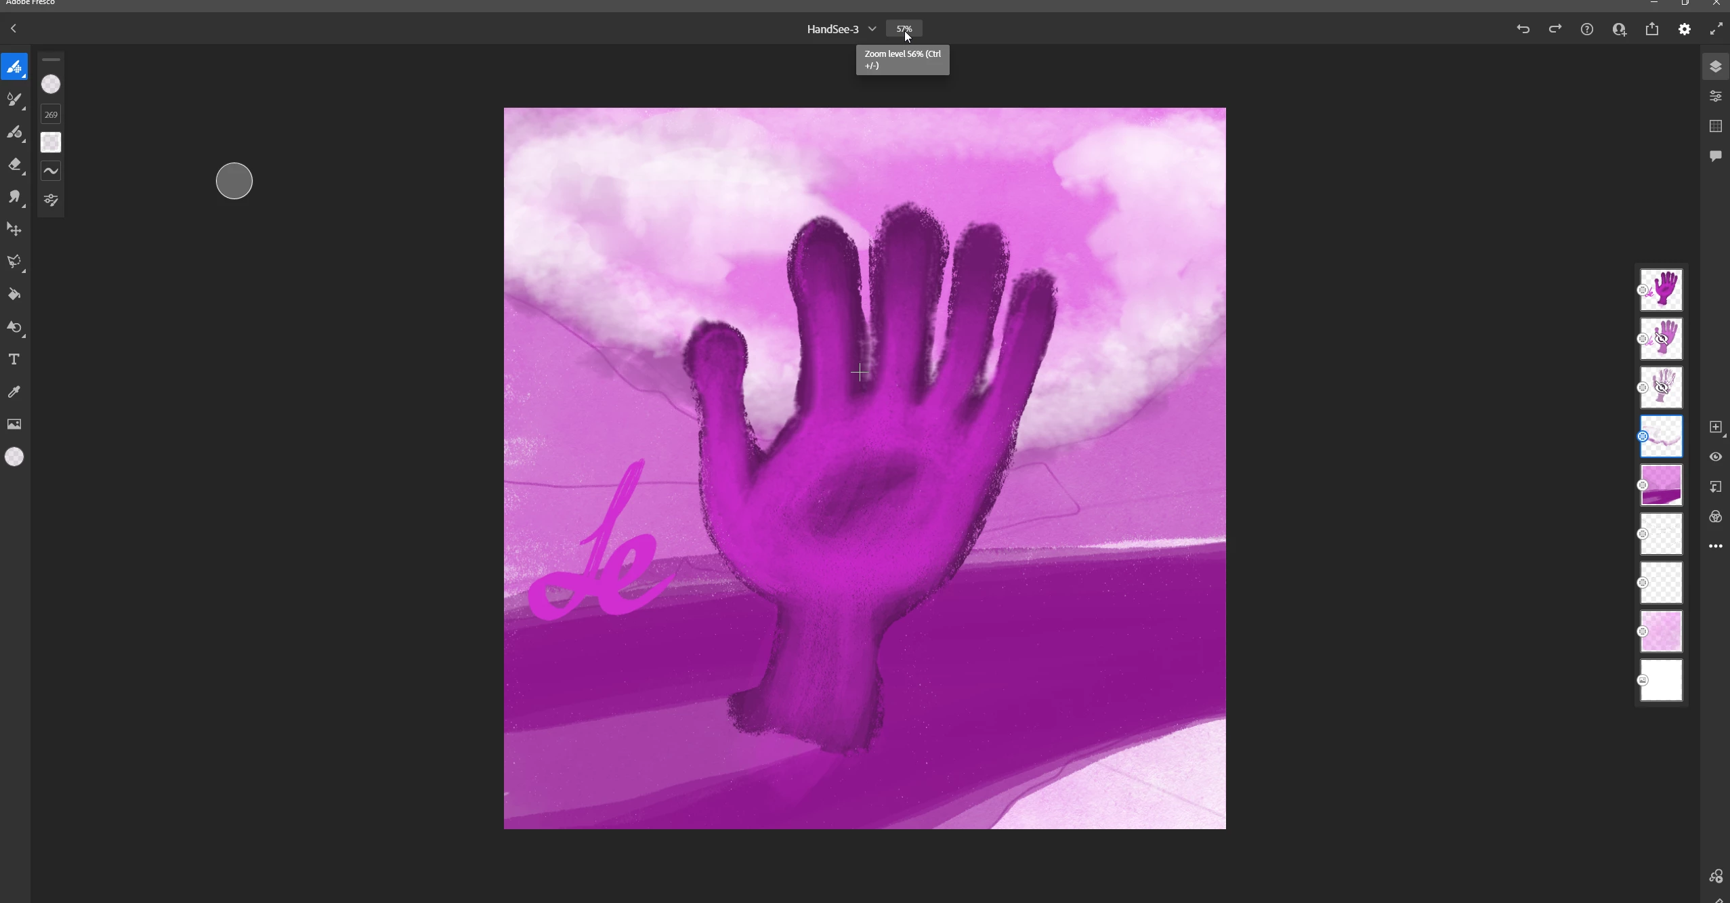Open the layer more options menu
This screenshot has width=1730, height=903.
[1715, 546]
